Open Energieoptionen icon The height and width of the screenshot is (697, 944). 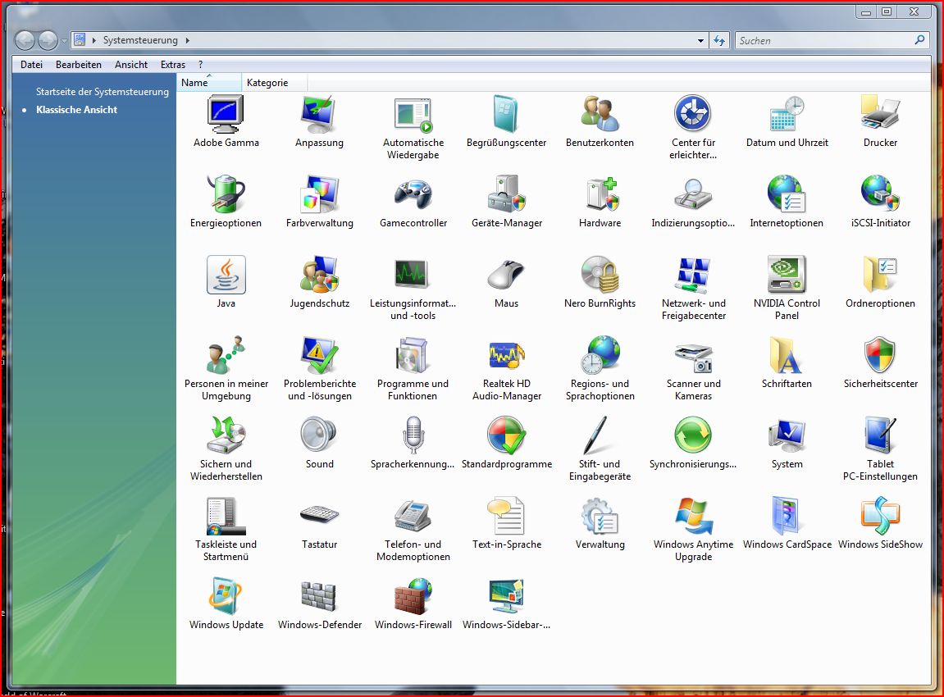pyautogui.click(x=226, y=194)
